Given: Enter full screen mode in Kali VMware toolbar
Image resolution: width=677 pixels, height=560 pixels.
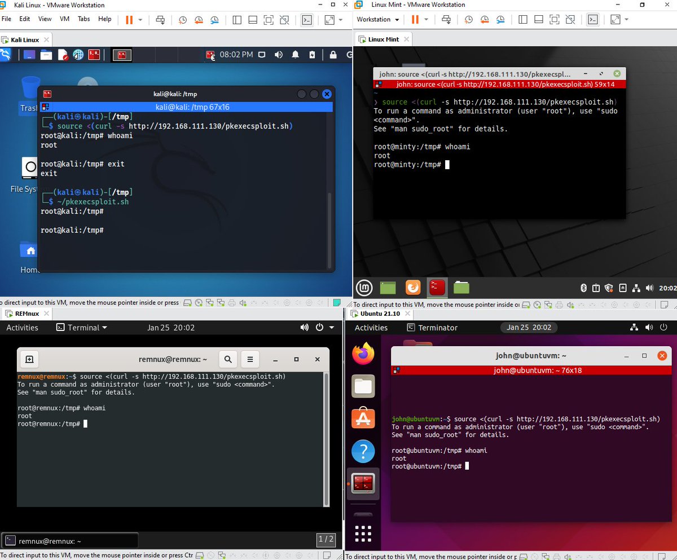Looking at the screenshot, I should [269, 20].
